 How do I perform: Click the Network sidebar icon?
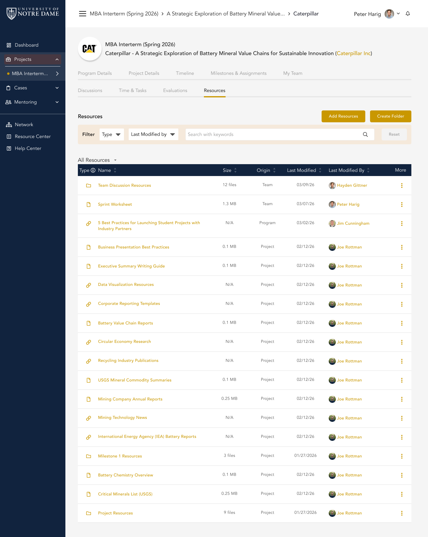9,125
